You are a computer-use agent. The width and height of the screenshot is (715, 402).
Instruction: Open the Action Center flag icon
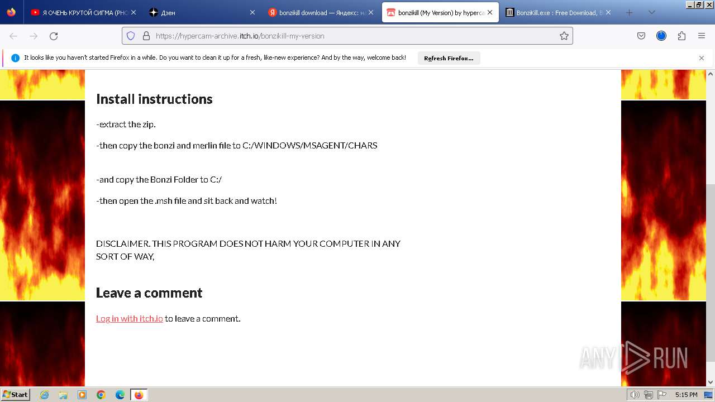coord(661,395)
